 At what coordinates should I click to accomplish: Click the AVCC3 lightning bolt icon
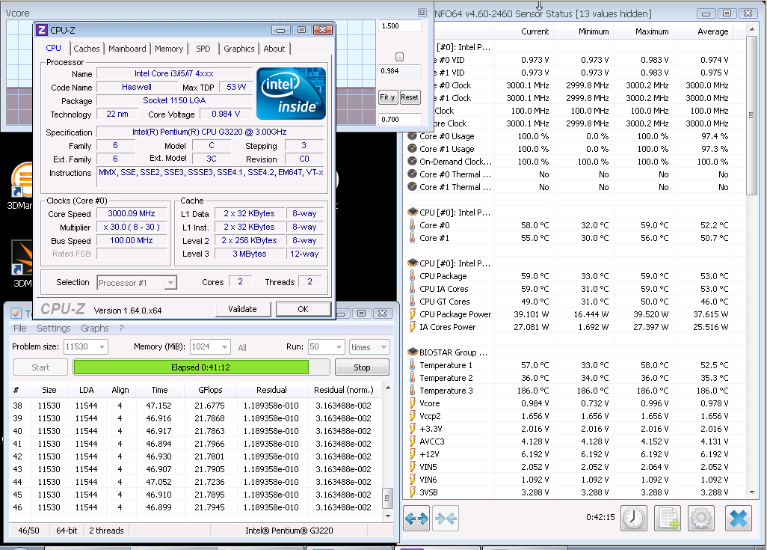[x=413, y=441]
